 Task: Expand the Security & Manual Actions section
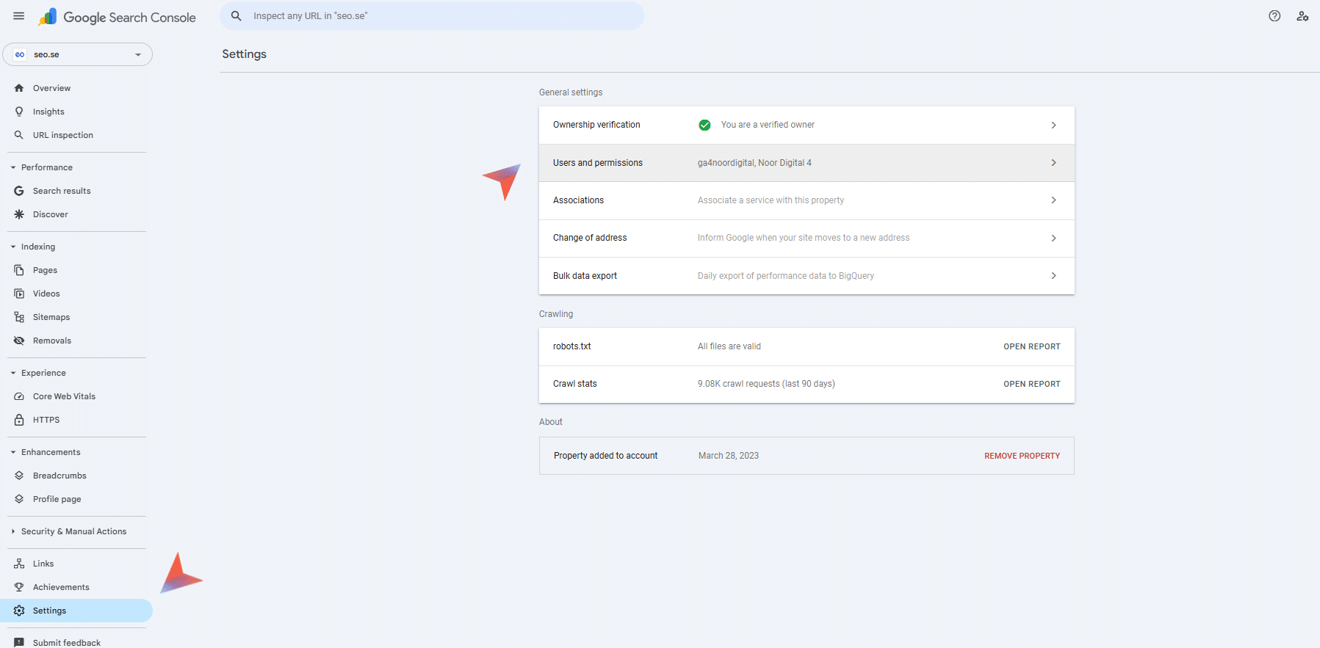(x=13, y=531)
